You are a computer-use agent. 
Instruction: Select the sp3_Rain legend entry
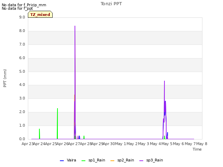coord(151,160)
